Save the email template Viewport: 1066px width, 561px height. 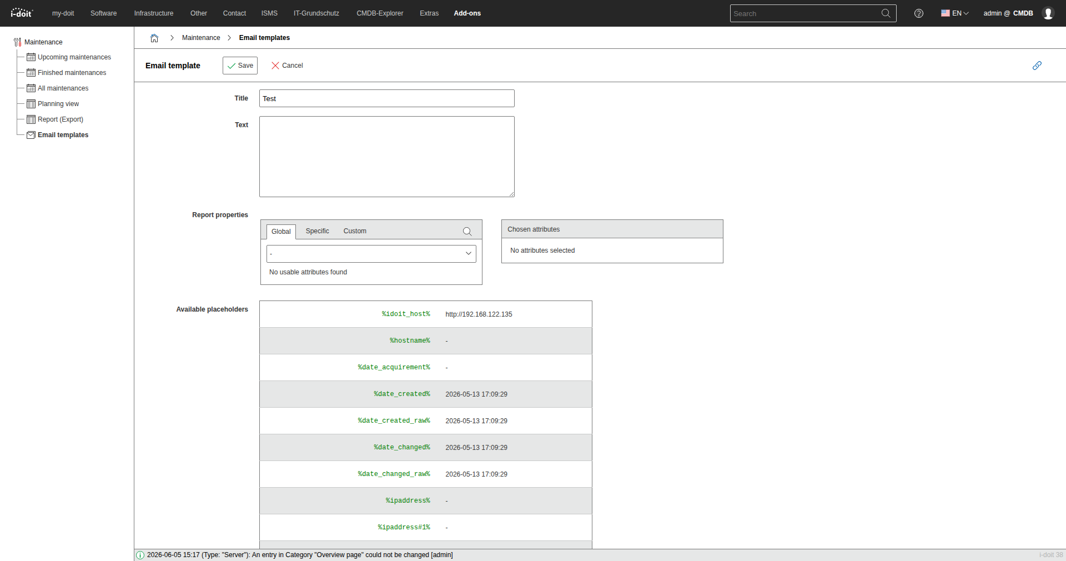(240, 66)
